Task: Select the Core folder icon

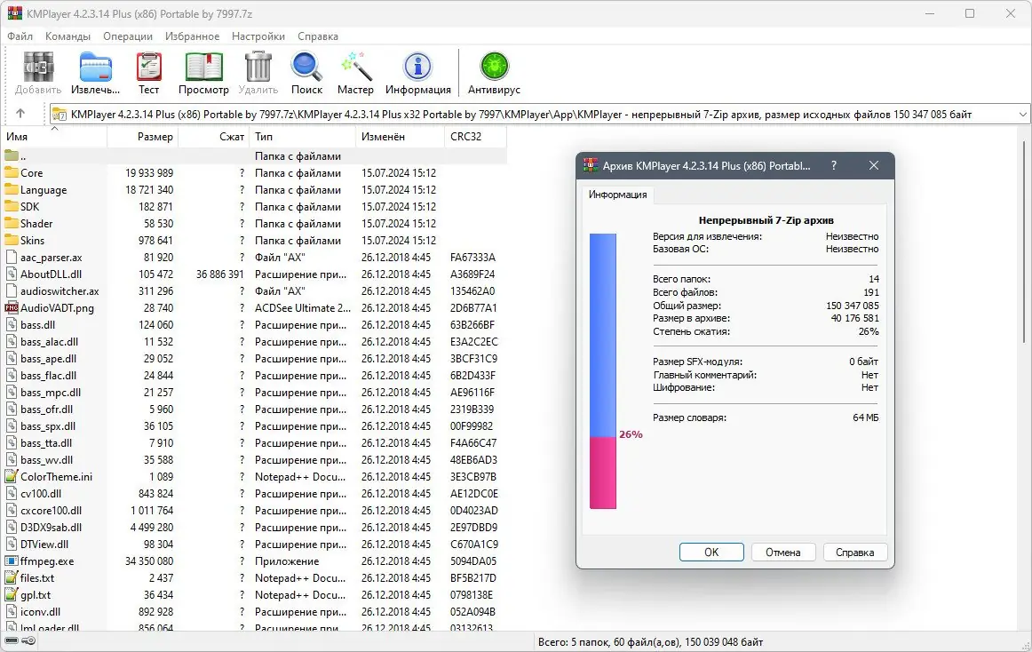Action: click(12, 172)
